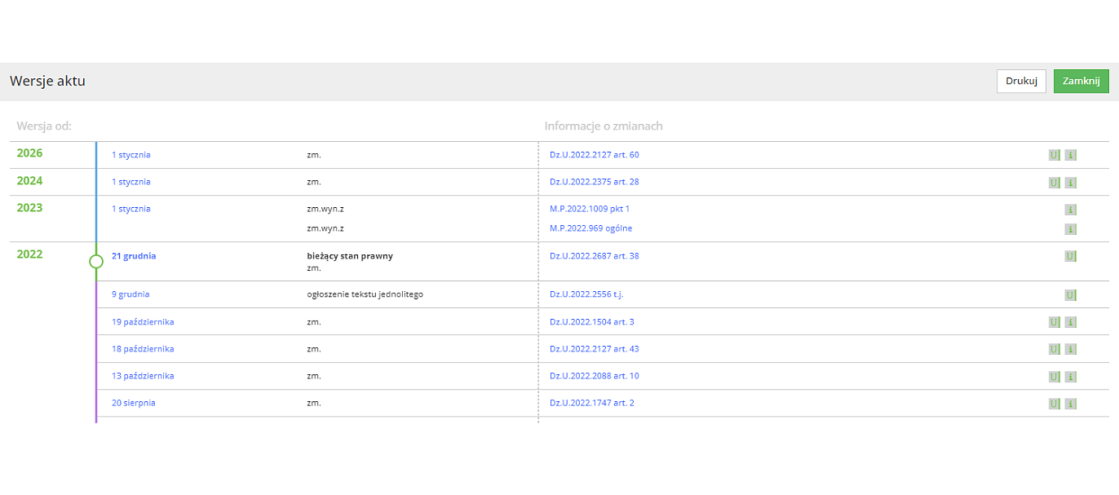The image size is (1119, 495).
Task: Select the 9 grudnia version link
Action: (x=130, y=294)
